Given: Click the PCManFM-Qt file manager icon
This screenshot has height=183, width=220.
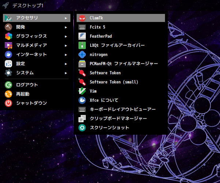Looking at the screenshot, I should coord(82,64).
